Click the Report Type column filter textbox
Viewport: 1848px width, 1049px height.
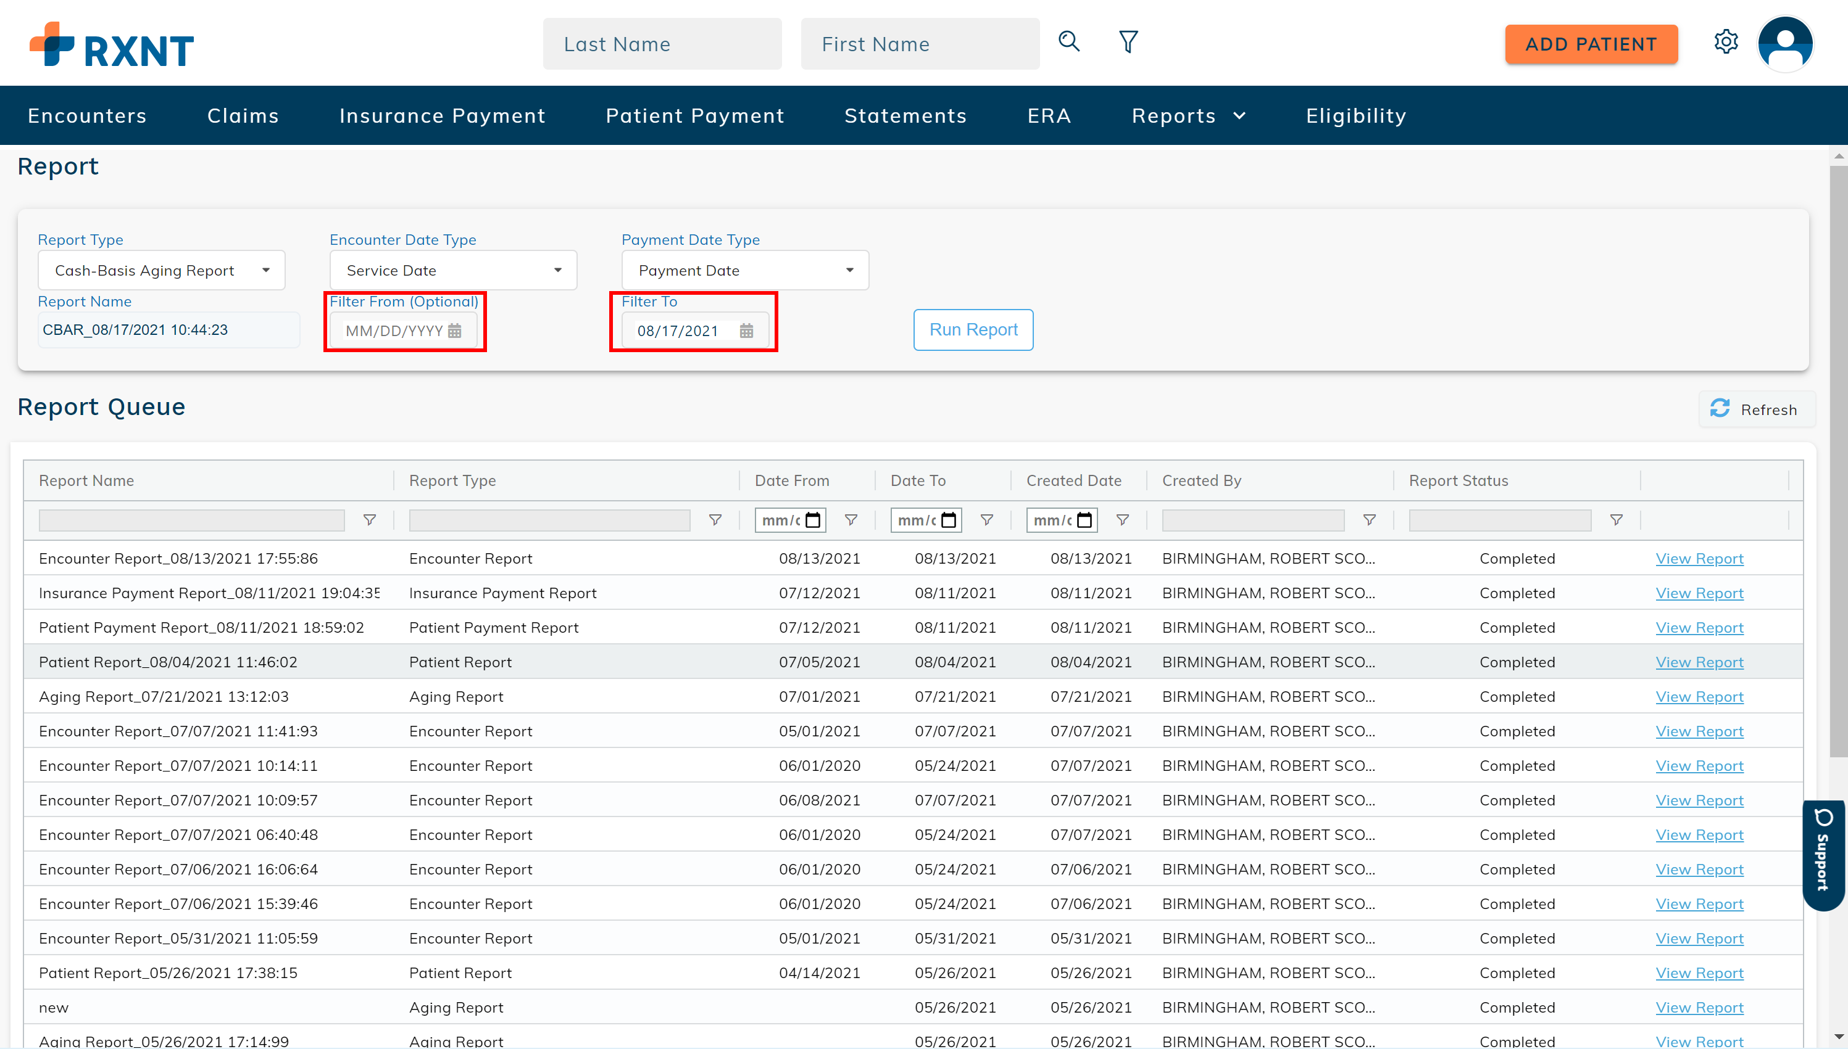pos(549,520)
